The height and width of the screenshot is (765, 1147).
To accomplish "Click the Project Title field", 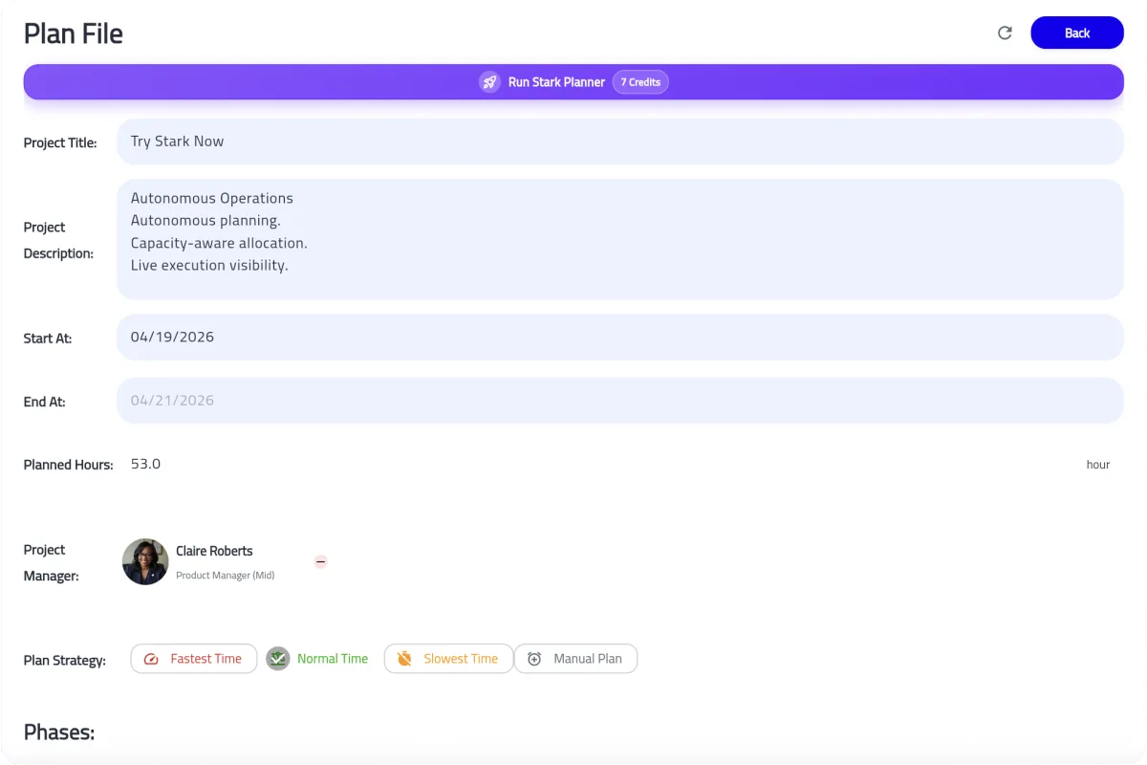I will tap(619, 142).
